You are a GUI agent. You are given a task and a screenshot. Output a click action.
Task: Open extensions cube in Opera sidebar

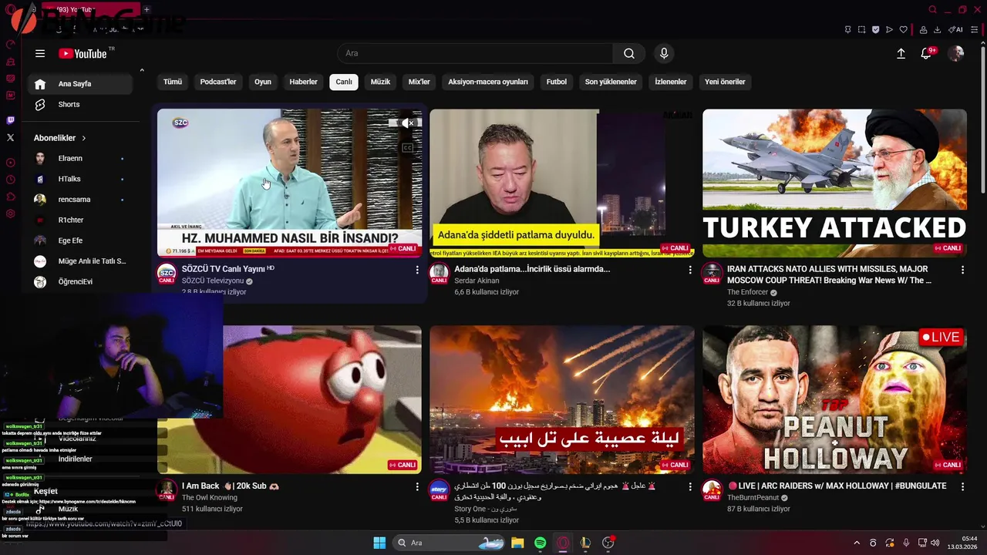[x=10, y=197]
